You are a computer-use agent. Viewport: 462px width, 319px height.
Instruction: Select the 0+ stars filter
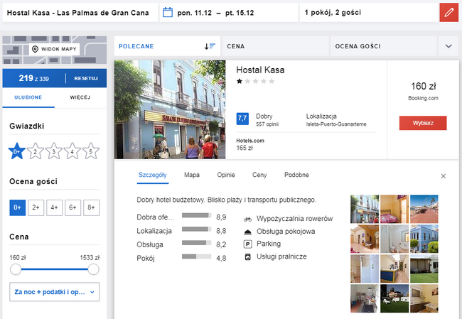point(17,151)
